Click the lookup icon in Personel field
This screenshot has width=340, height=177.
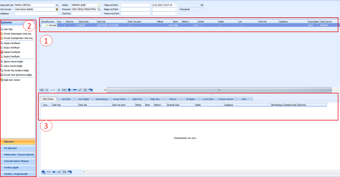99,9
